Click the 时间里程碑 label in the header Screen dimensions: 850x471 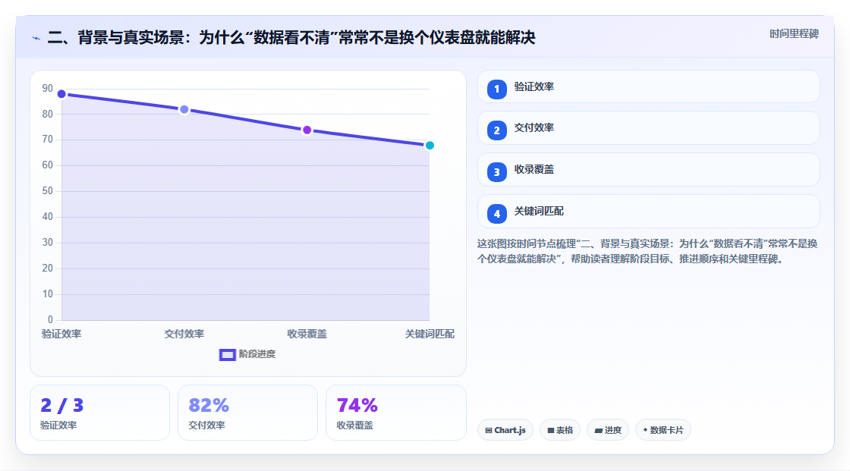click(x=794, y=33)
